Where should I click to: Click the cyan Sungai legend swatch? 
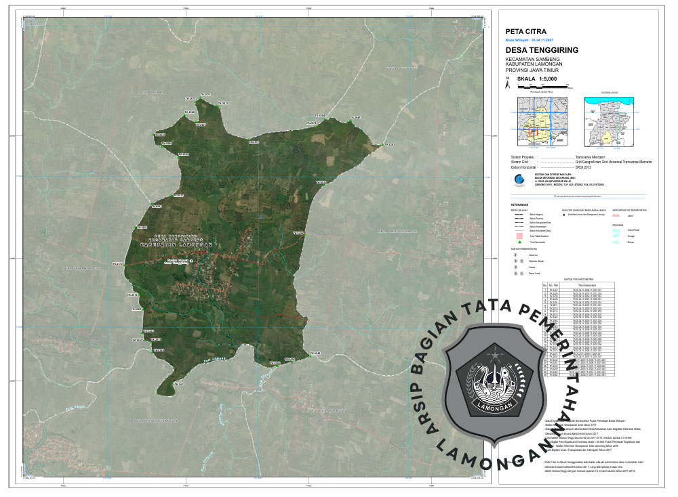pyautogui.click(x=616, y=236)
